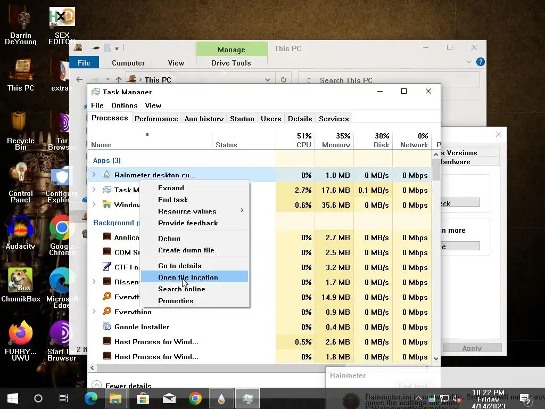Viewport: 545px width, 409px height.
Task: Sort processes by CPU column
Action: point(295,140)
